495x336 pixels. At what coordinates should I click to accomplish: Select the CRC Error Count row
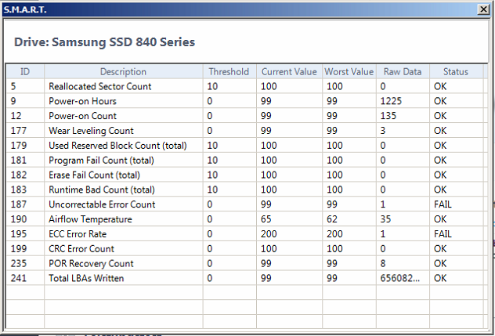[245, 248]
